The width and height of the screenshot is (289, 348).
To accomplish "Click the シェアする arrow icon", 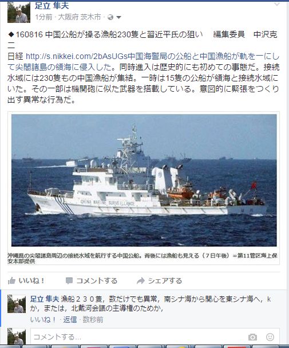I will click(x=141, y=281).
